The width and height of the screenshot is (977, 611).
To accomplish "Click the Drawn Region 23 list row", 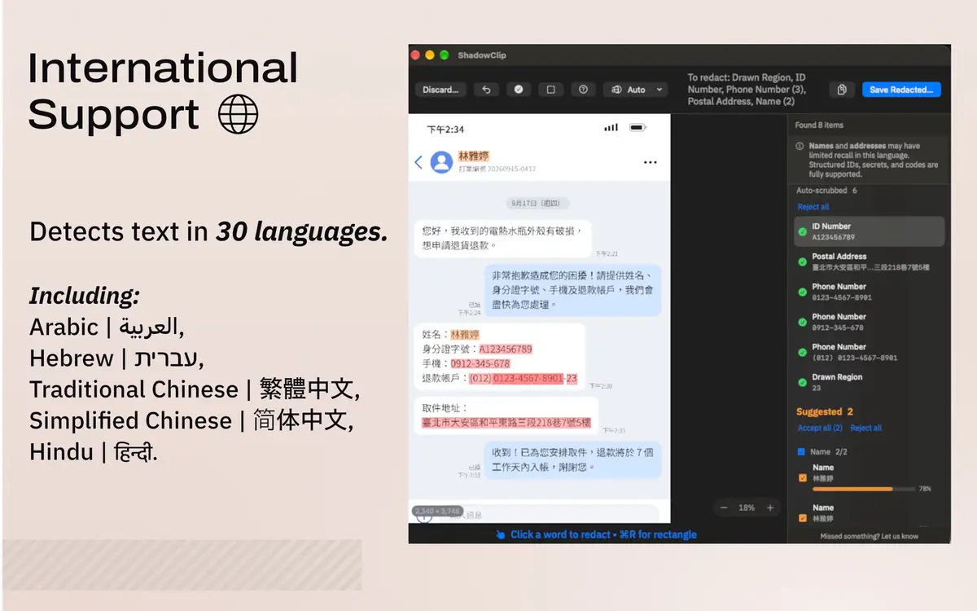I will 869,382.
